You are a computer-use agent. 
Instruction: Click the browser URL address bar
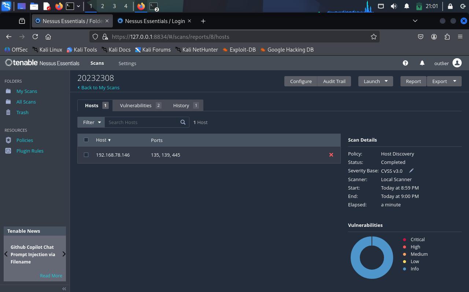click(x=234, y=37)
